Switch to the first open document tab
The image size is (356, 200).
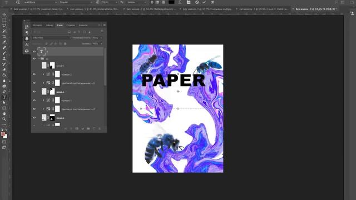point(38,9)
